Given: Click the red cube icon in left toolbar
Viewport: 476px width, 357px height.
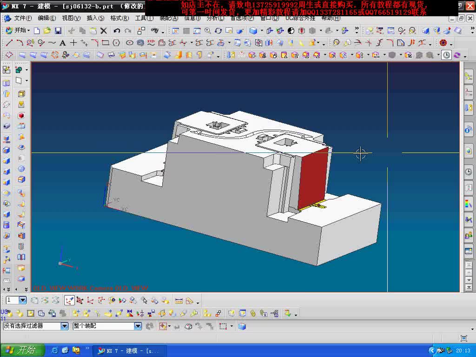Looking at the screenshot, I should click(21, 115).
